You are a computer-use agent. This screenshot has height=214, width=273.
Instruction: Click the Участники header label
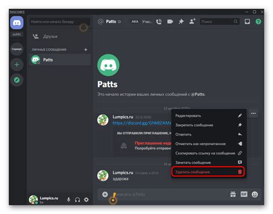click(x=147, y=21)
